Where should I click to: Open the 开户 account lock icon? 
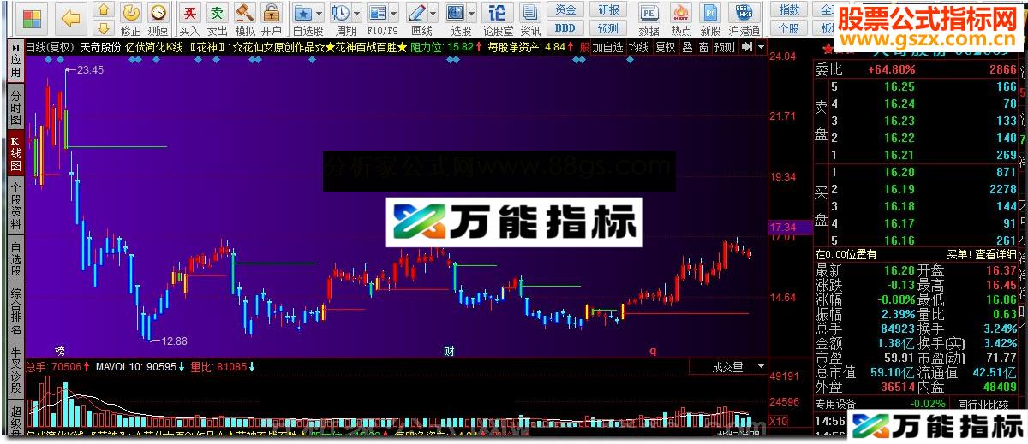coord(272,19)
